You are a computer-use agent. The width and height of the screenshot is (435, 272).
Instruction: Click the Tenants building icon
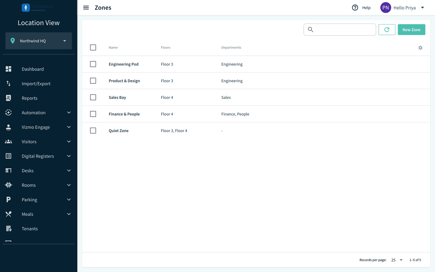click(x=8, y=228)
